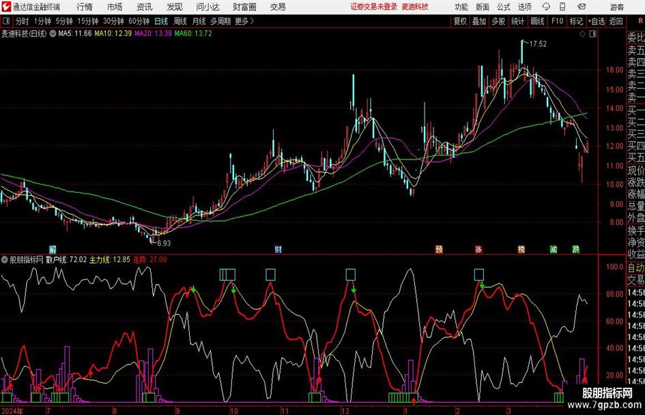Image resolution: width=645 pixels, height=415 pixels.
Task: Click the red R tab in right panel
Action: [x=640, y=20]
